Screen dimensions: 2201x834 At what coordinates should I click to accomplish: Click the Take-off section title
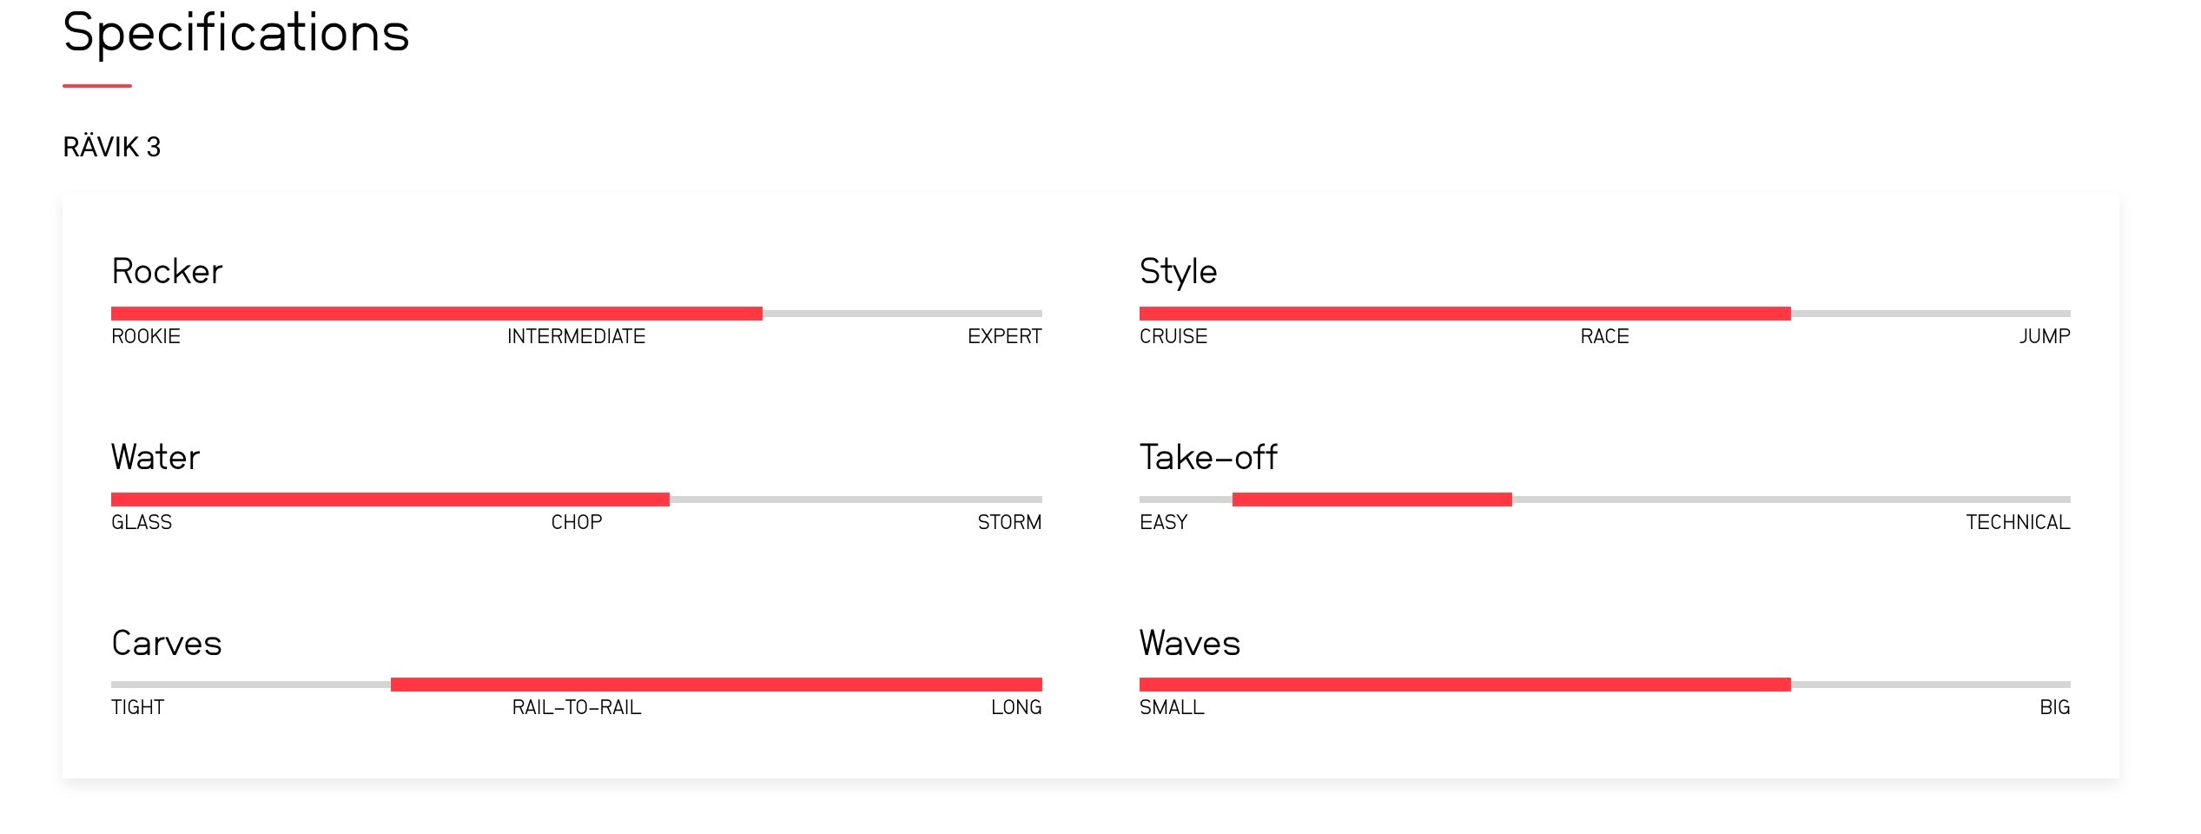pyautogui.click(x=1207, y=457)
